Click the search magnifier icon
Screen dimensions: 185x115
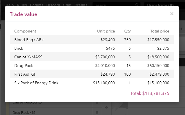click(x=137, y=5)
